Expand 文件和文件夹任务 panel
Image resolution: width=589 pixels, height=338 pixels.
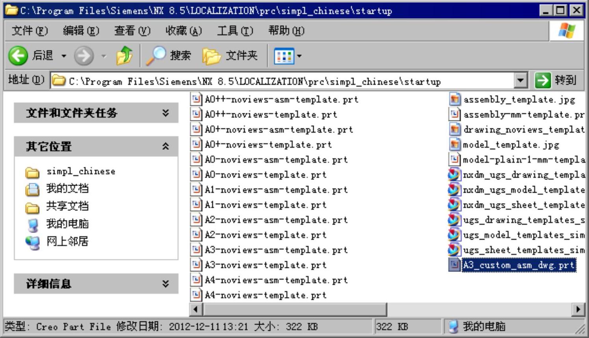(x=165, y=113)
